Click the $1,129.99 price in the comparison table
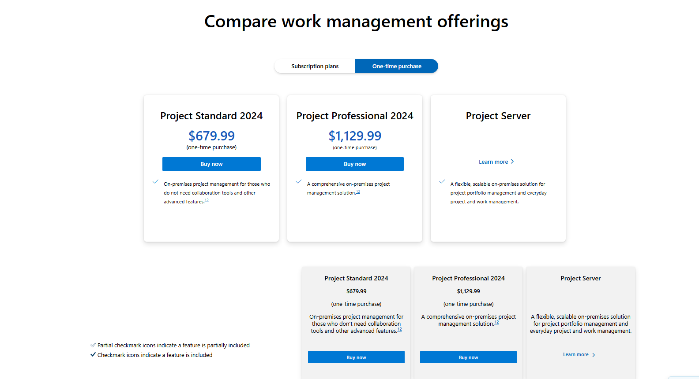The width and height of the screenshot is (699, 379). [468, 291]
